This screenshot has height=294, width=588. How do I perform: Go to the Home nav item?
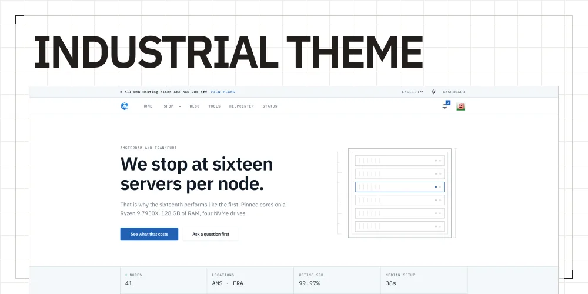pyautogui.click(x=148, y=106)
